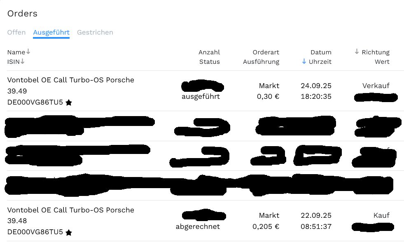The image size is (404, 247).
Task: Click the Status column header
Action: (209, 62)
